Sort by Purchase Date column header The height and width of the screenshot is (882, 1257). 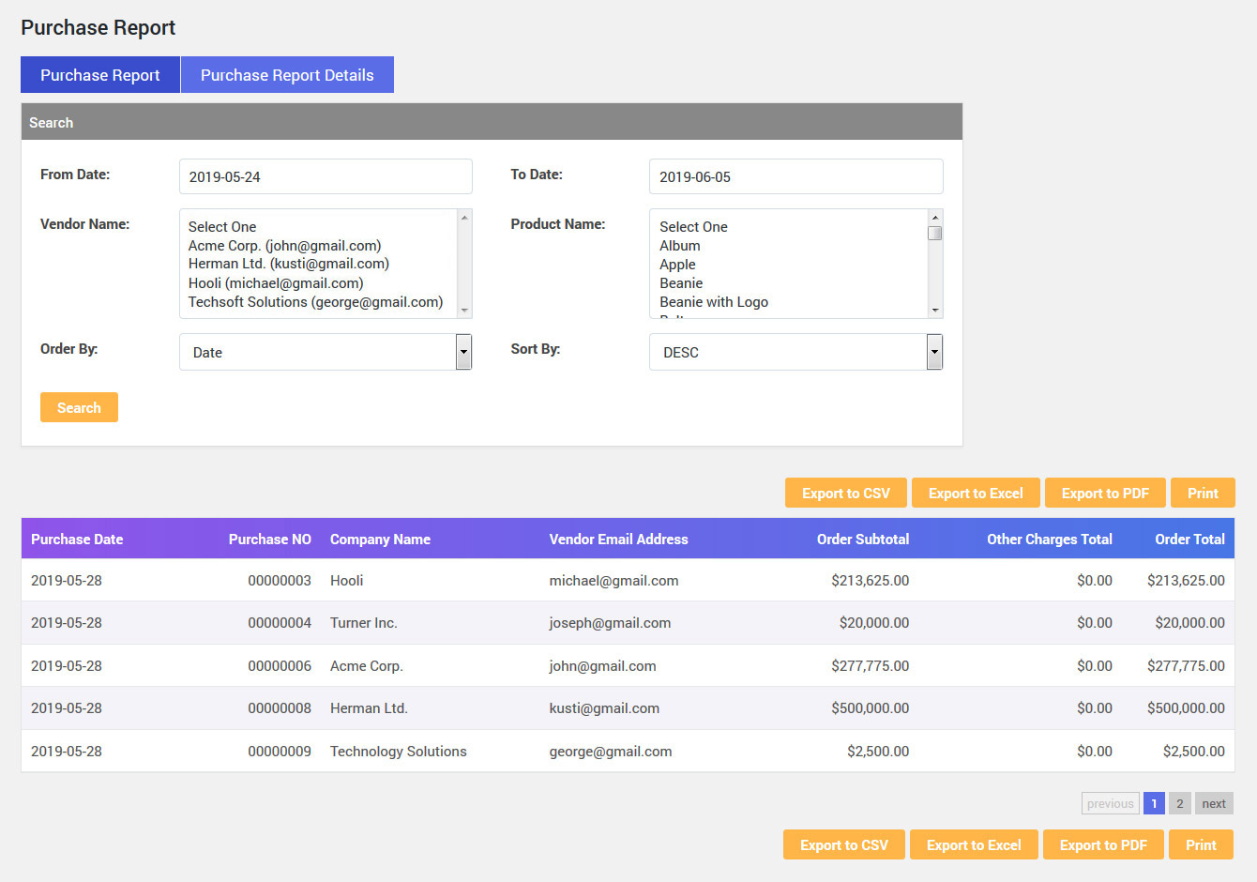[77, 540]
